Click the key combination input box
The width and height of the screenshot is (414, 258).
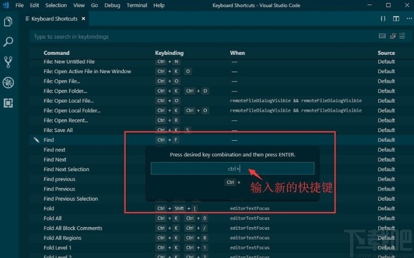[232, 169]
